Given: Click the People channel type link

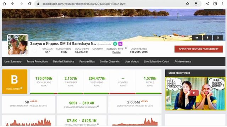Looking at the screenshot, I should click(116, 52).
